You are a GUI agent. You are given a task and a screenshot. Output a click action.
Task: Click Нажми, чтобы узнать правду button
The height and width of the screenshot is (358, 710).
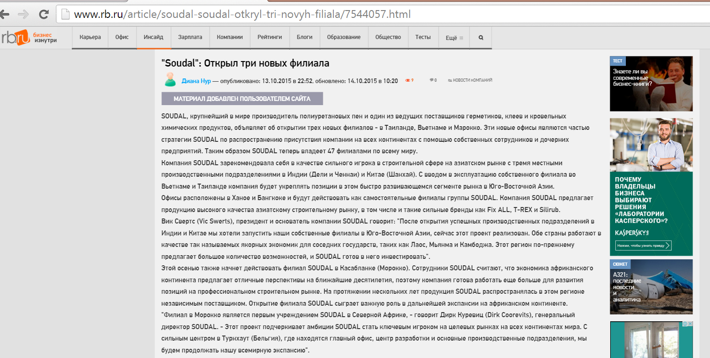click(x=643, y=246)
